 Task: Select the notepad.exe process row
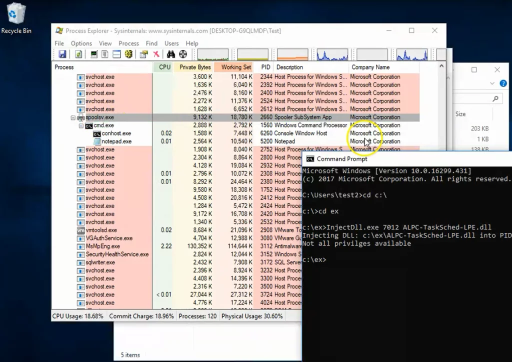236,141
